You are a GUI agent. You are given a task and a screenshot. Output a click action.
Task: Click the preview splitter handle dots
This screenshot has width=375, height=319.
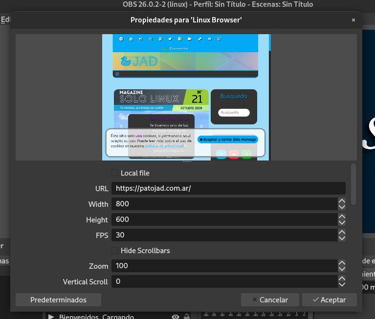coord(187,161)
